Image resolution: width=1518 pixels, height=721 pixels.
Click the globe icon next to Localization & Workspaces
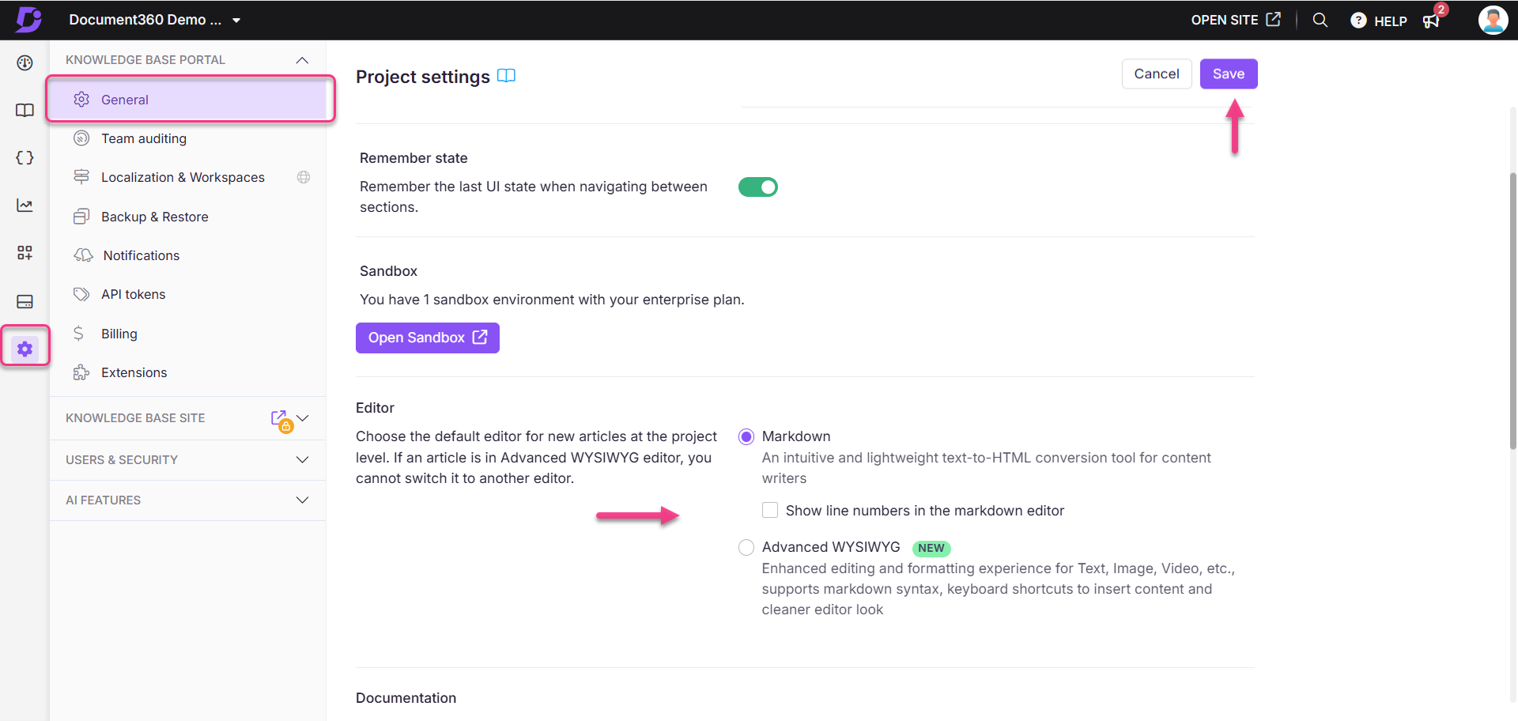click(304, 177)
